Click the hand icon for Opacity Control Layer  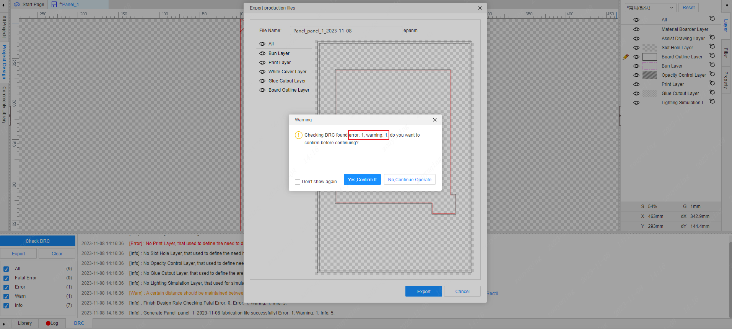tap(712, 74)
